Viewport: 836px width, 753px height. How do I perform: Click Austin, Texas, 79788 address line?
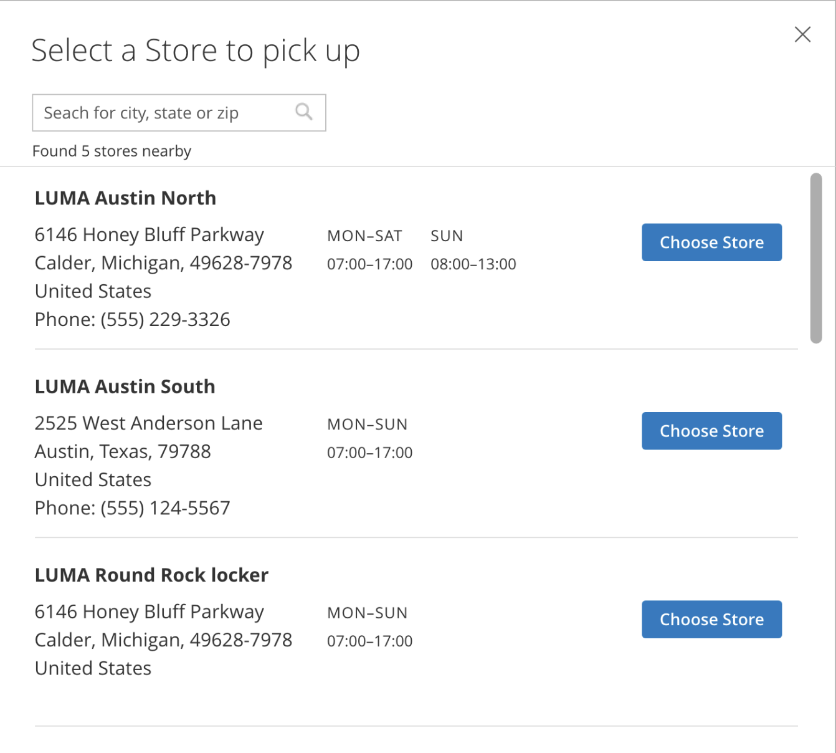pyautogui.click(x=123, y=451)
